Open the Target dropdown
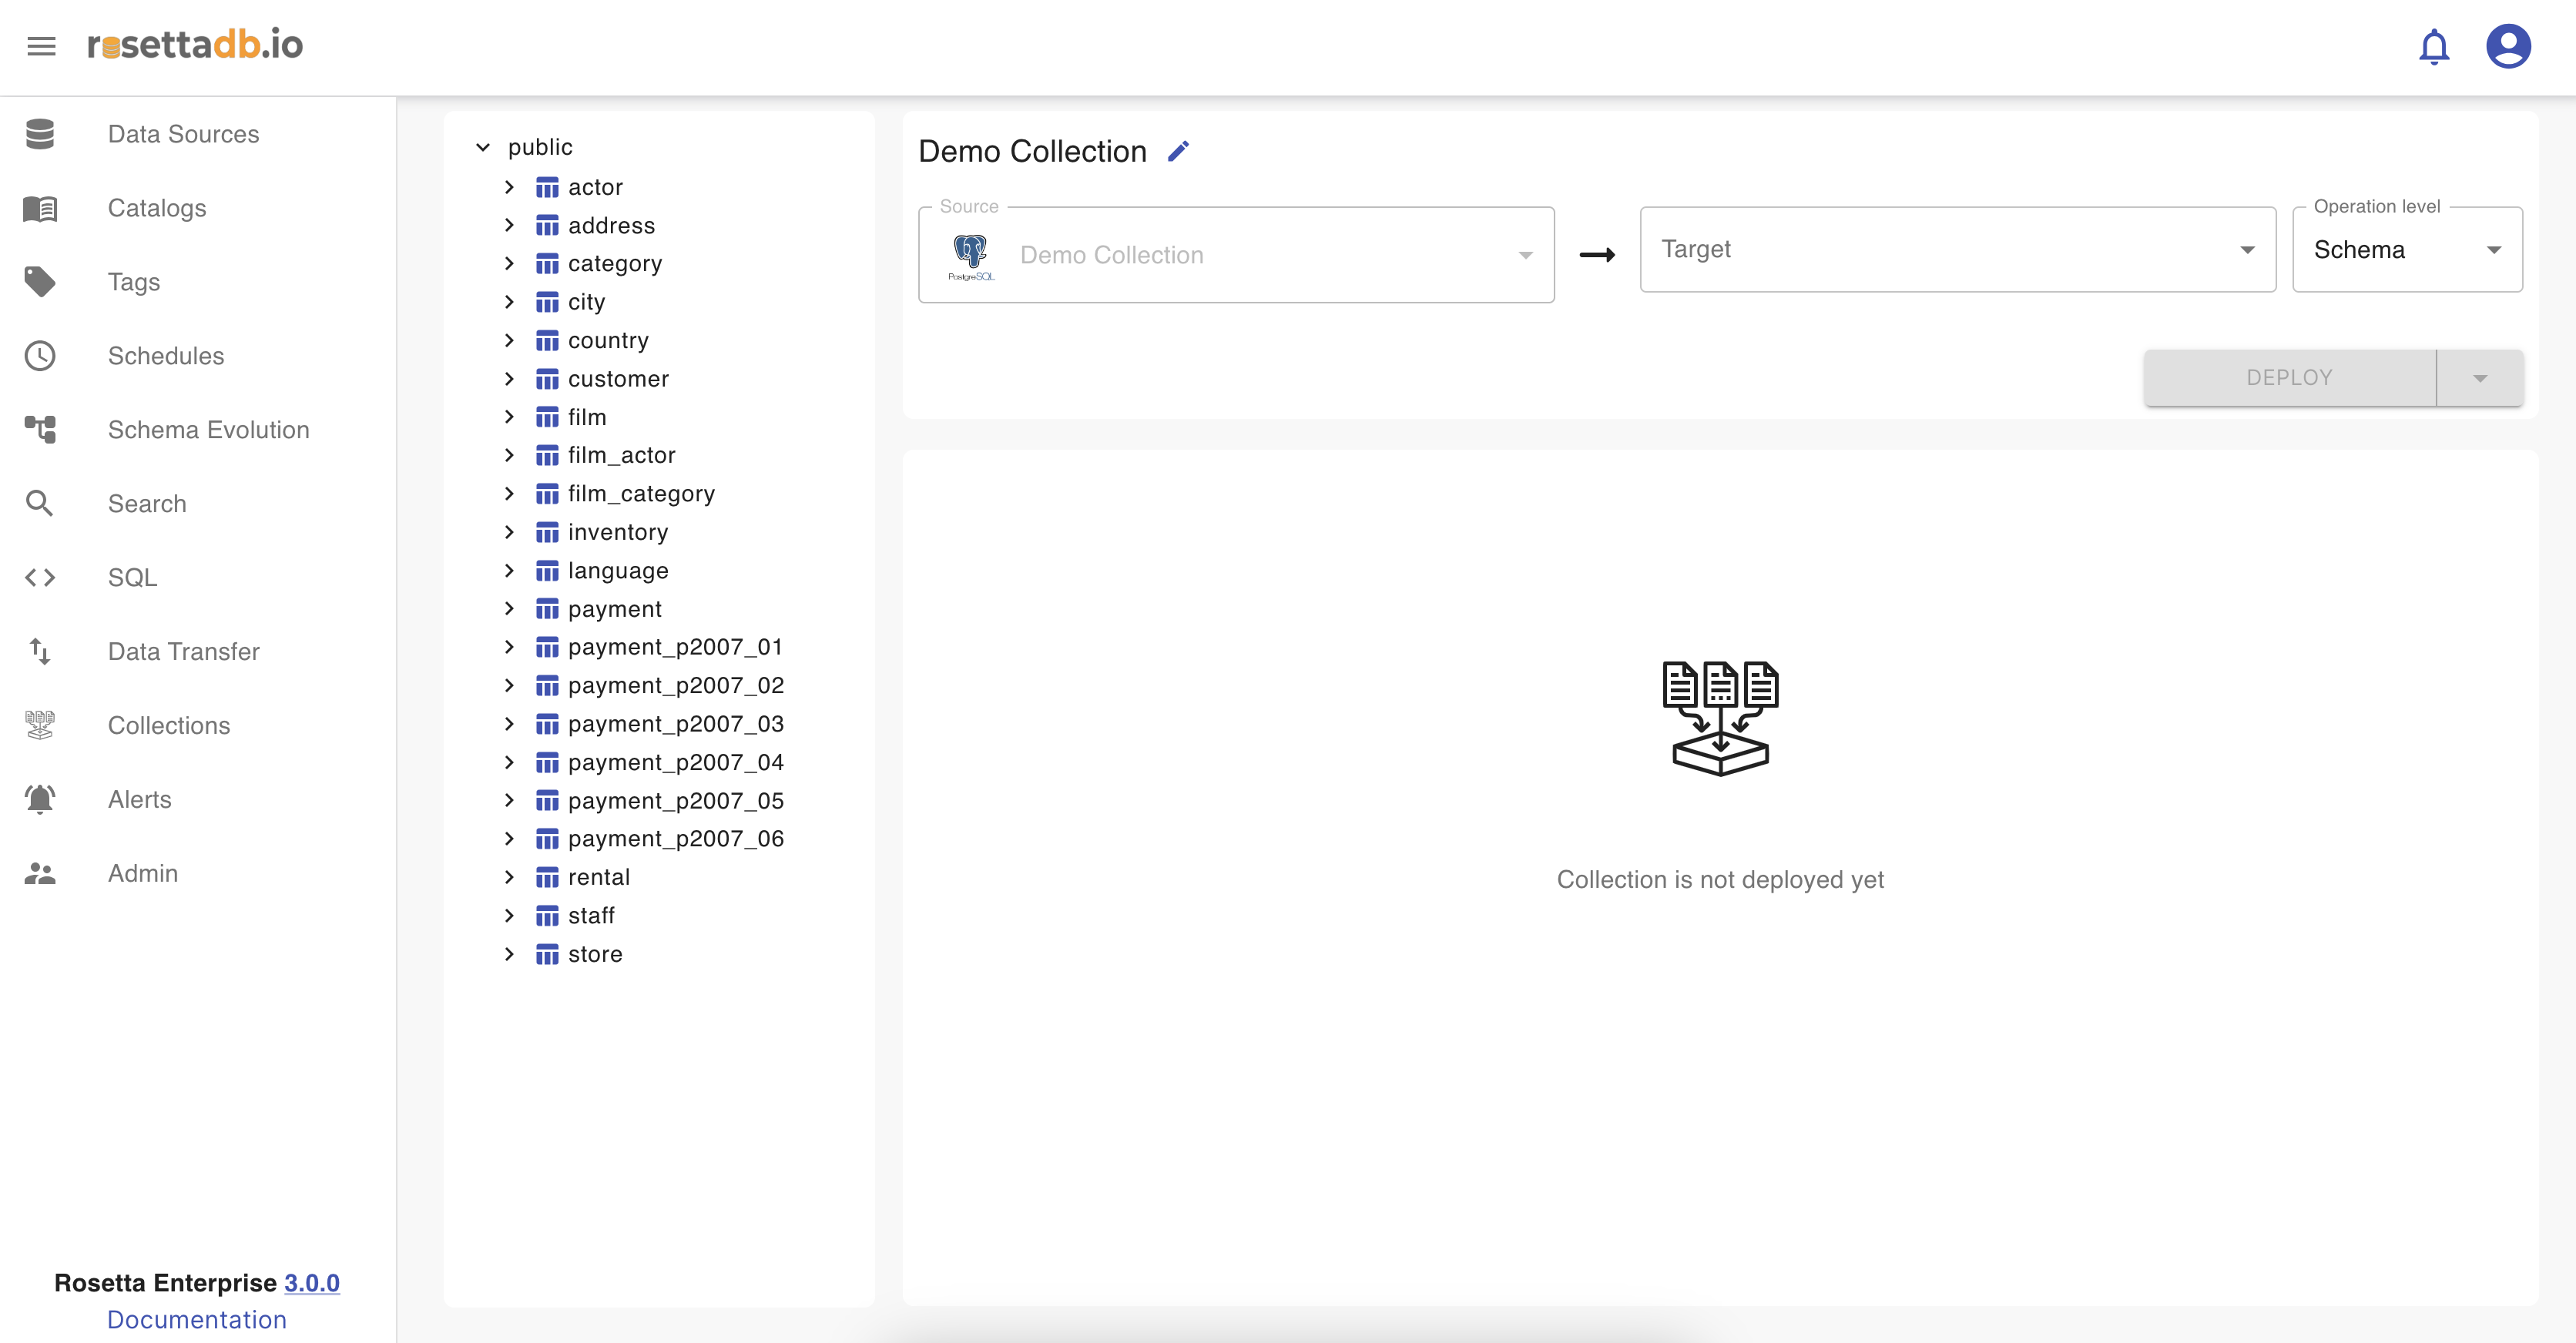 tap(1957, 250)
